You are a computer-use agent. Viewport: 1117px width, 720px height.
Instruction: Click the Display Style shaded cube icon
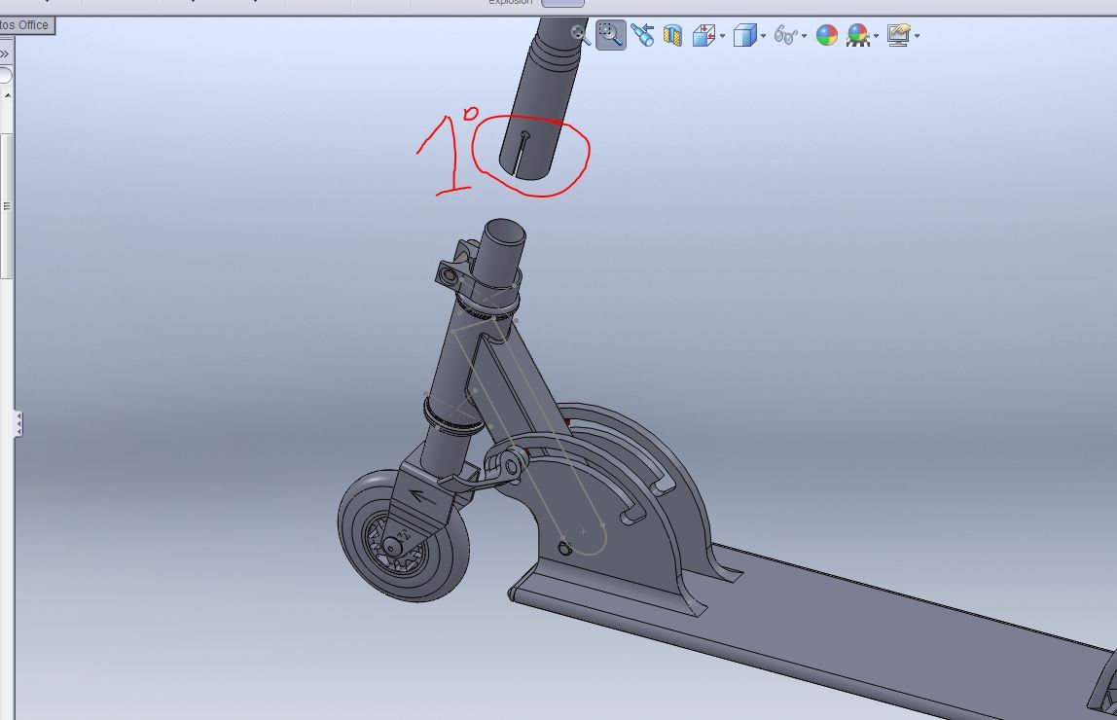[744, 35]
